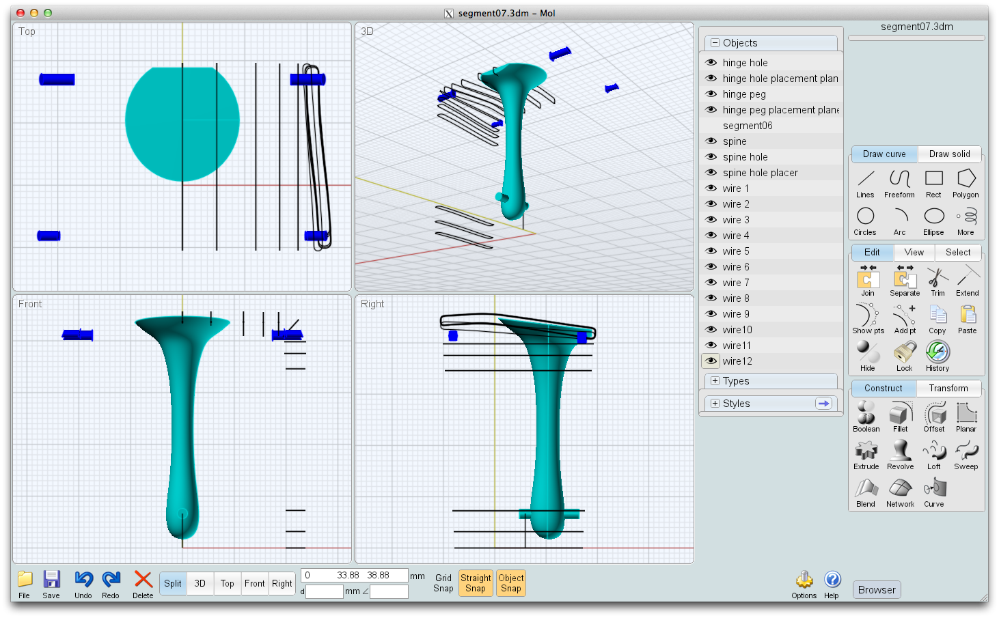This screenshot has height=618, width=999.
Task: Expand the Types section
Action: [715, 381]
